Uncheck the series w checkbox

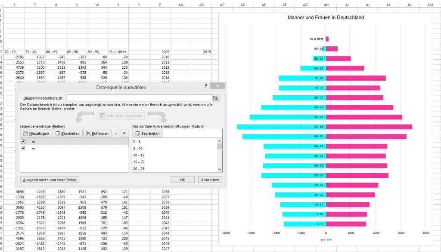coord(23,148)
